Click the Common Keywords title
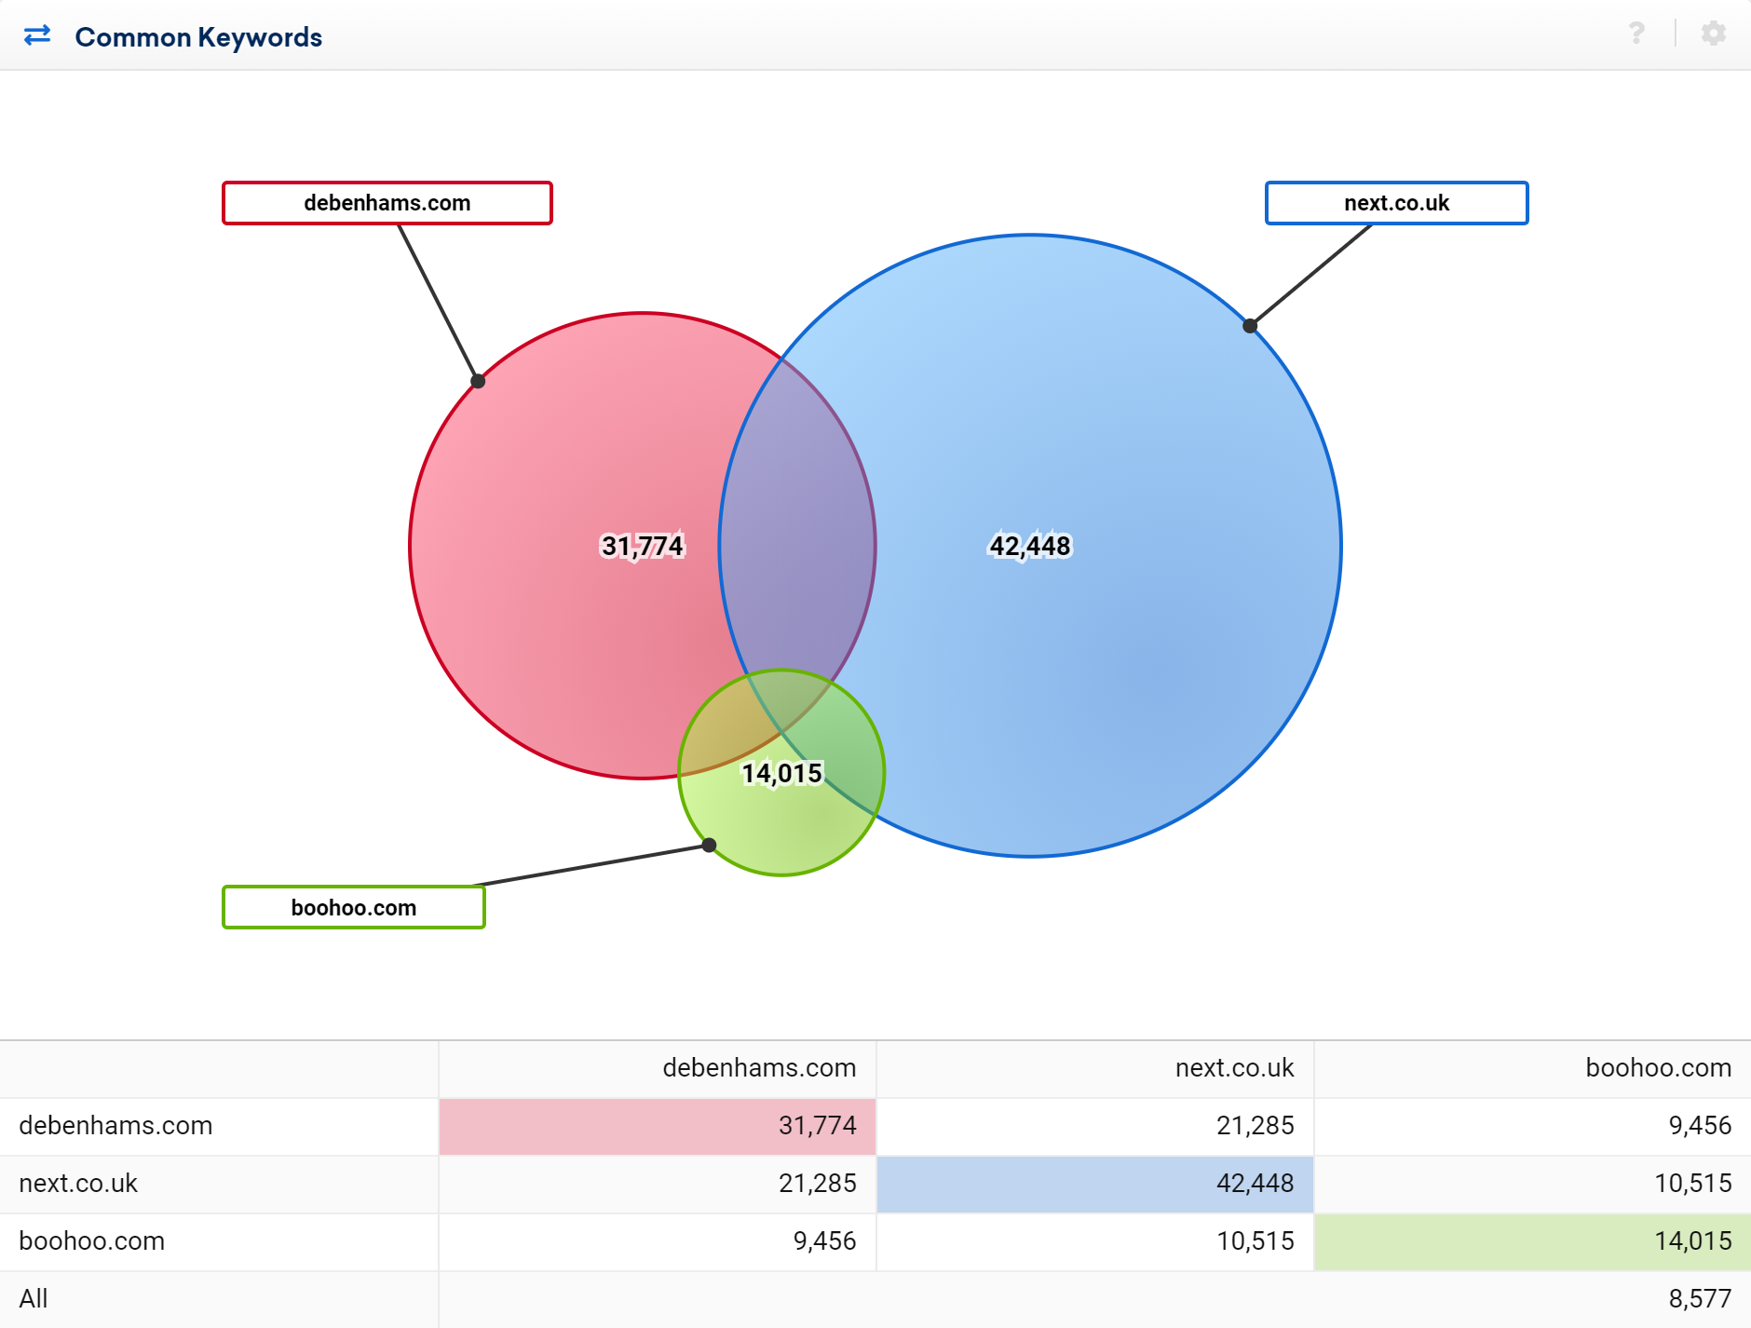 point(198,37)
